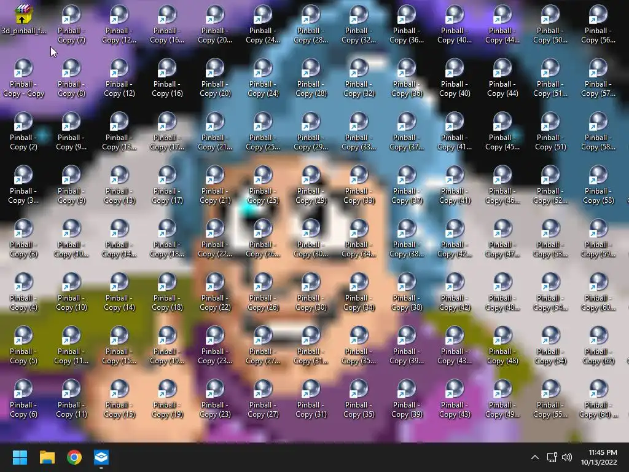Switch to the running blue box app on taskbar
629x472 pixels.
coord(101,457)
